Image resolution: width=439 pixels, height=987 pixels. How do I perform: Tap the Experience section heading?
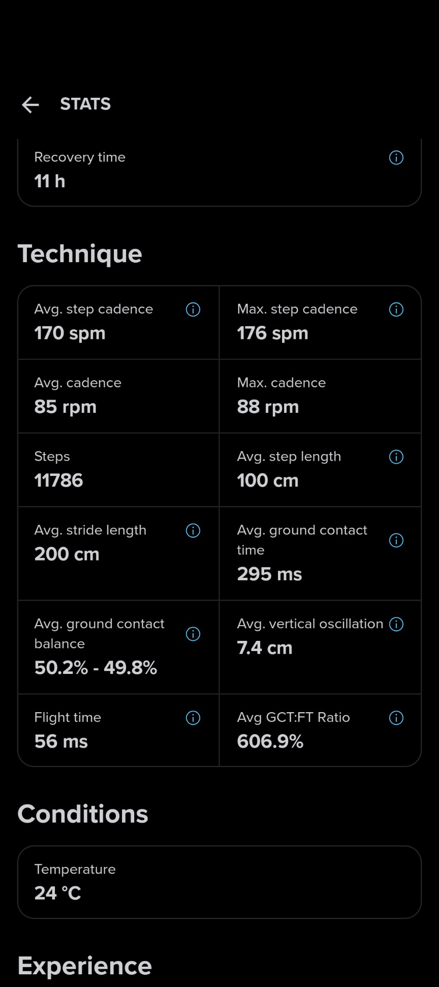point(85,966)
